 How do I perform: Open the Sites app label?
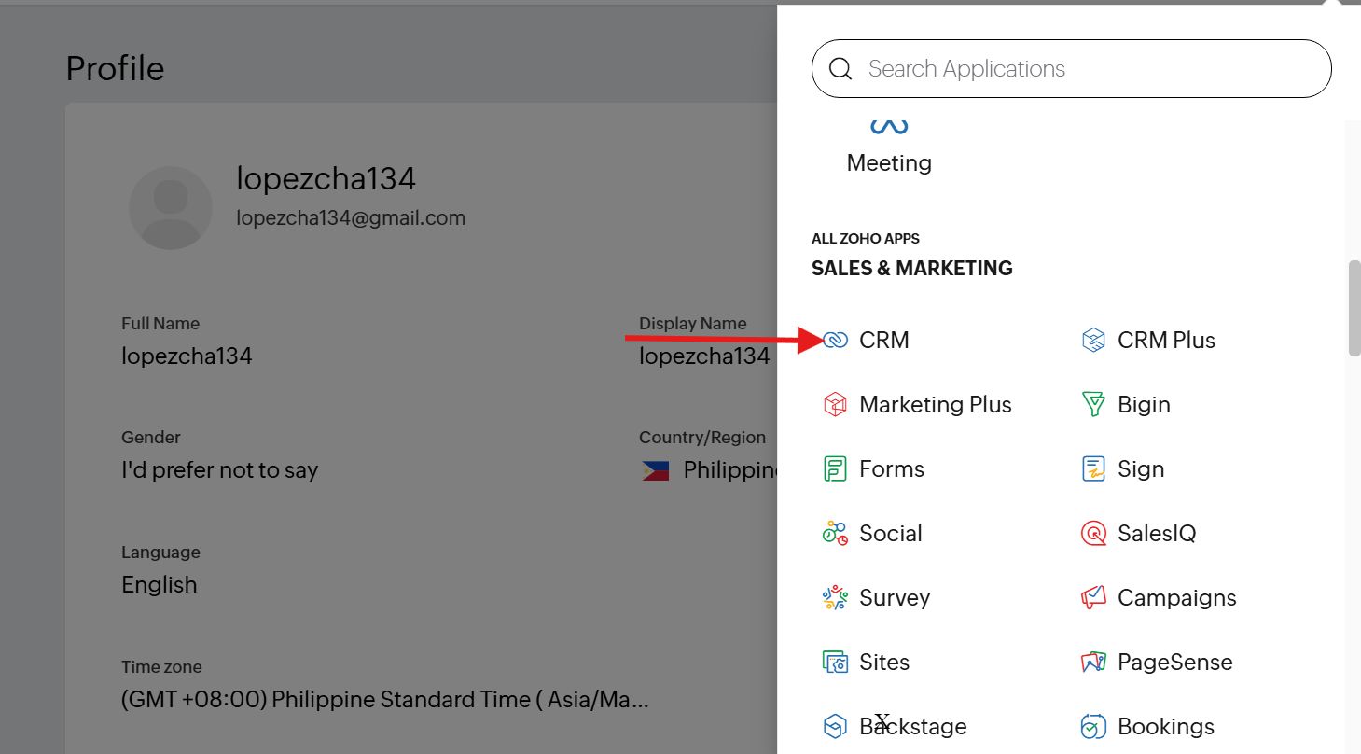point(884,663)
